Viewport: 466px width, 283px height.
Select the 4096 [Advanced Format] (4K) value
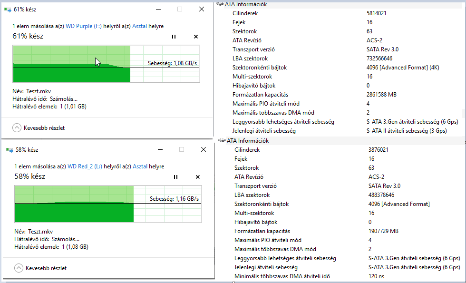[x=403, y=68]
